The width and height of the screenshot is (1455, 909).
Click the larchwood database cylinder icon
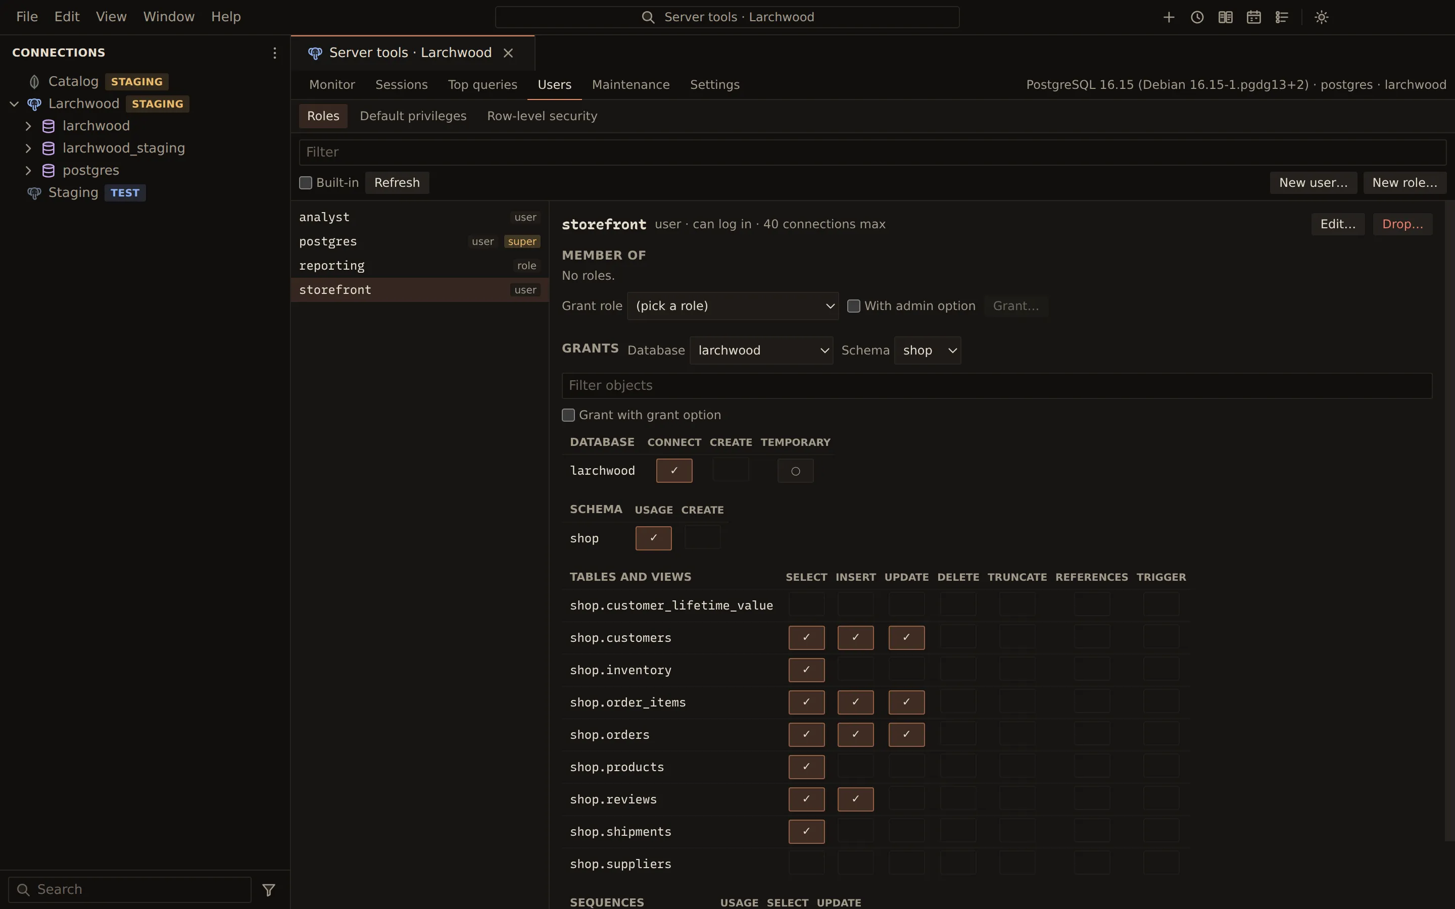pyautogui.click(x=48, y=126)
